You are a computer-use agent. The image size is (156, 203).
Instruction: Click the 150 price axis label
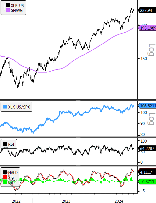click(x=144, y=59)
